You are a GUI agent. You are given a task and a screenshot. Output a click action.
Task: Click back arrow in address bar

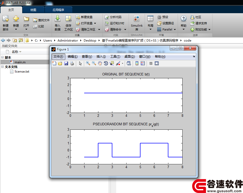(x=3, y=41)
